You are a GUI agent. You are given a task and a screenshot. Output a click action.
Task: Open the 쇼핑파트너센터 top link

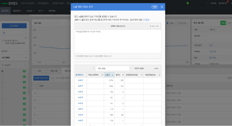pyautogui.click(x=58, y=3)
